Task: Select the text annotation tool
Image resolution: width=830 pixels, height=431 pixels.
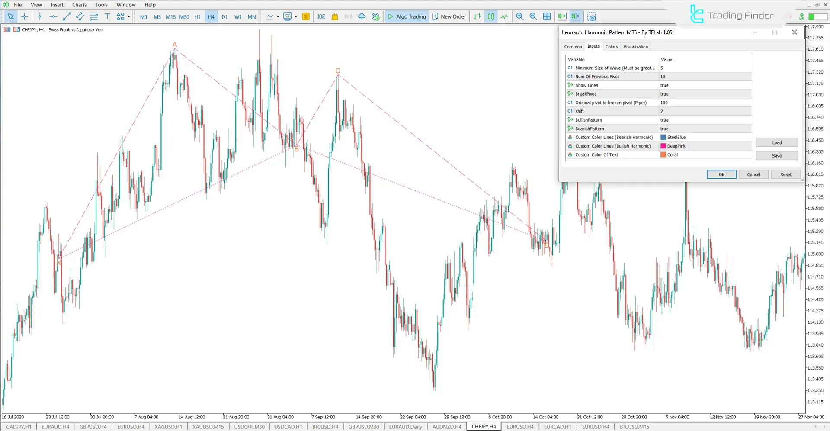Action: tap(107, 16)
